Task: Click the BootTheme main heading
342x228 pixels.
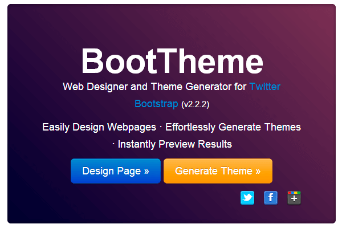Action: 172,60
